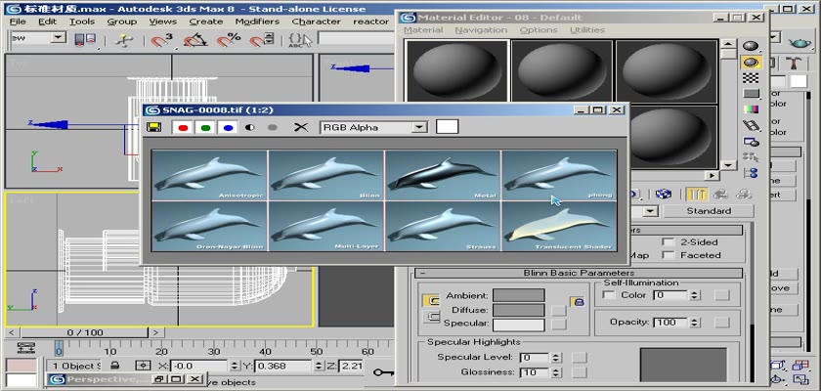
Task: Open the Create menu in 3ds Max
Action: (x=206, y=22)
